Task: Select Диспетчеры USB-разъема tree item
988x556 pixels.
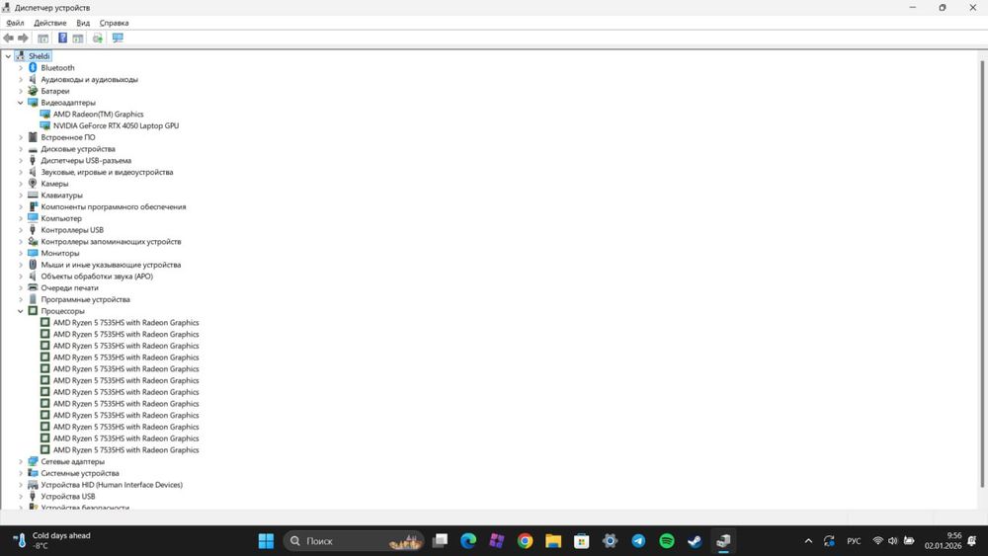Action: click(86, 161)
